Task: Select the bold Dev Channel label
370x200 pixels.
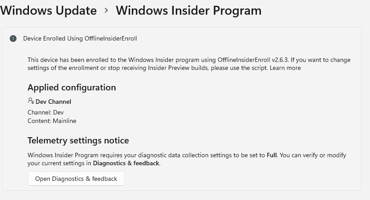Action: pyautogui.click(x=53, y=102)
